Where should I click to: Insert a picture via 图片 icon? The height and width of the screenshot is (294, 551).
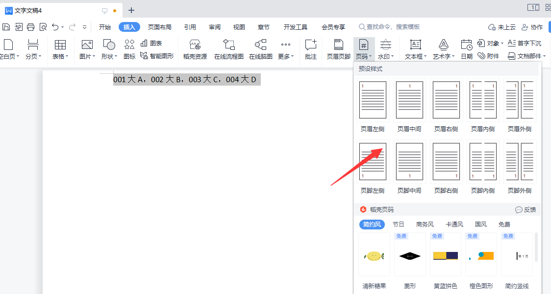click(87, 49)
